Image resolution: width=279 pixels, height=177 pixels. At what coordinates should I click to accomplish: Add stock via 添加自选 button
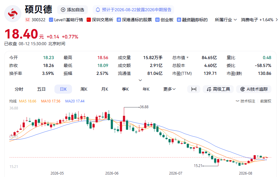click(x=72, y=10)
